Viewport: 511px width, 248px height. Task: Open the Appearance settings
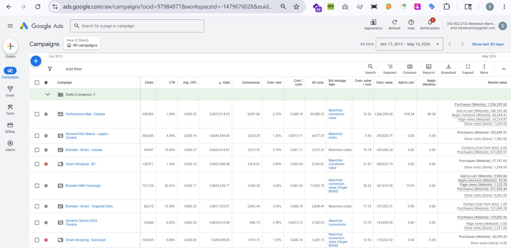(x=373, y=25)
